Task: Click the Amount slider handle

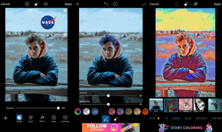Action: [x=108, y=96]
